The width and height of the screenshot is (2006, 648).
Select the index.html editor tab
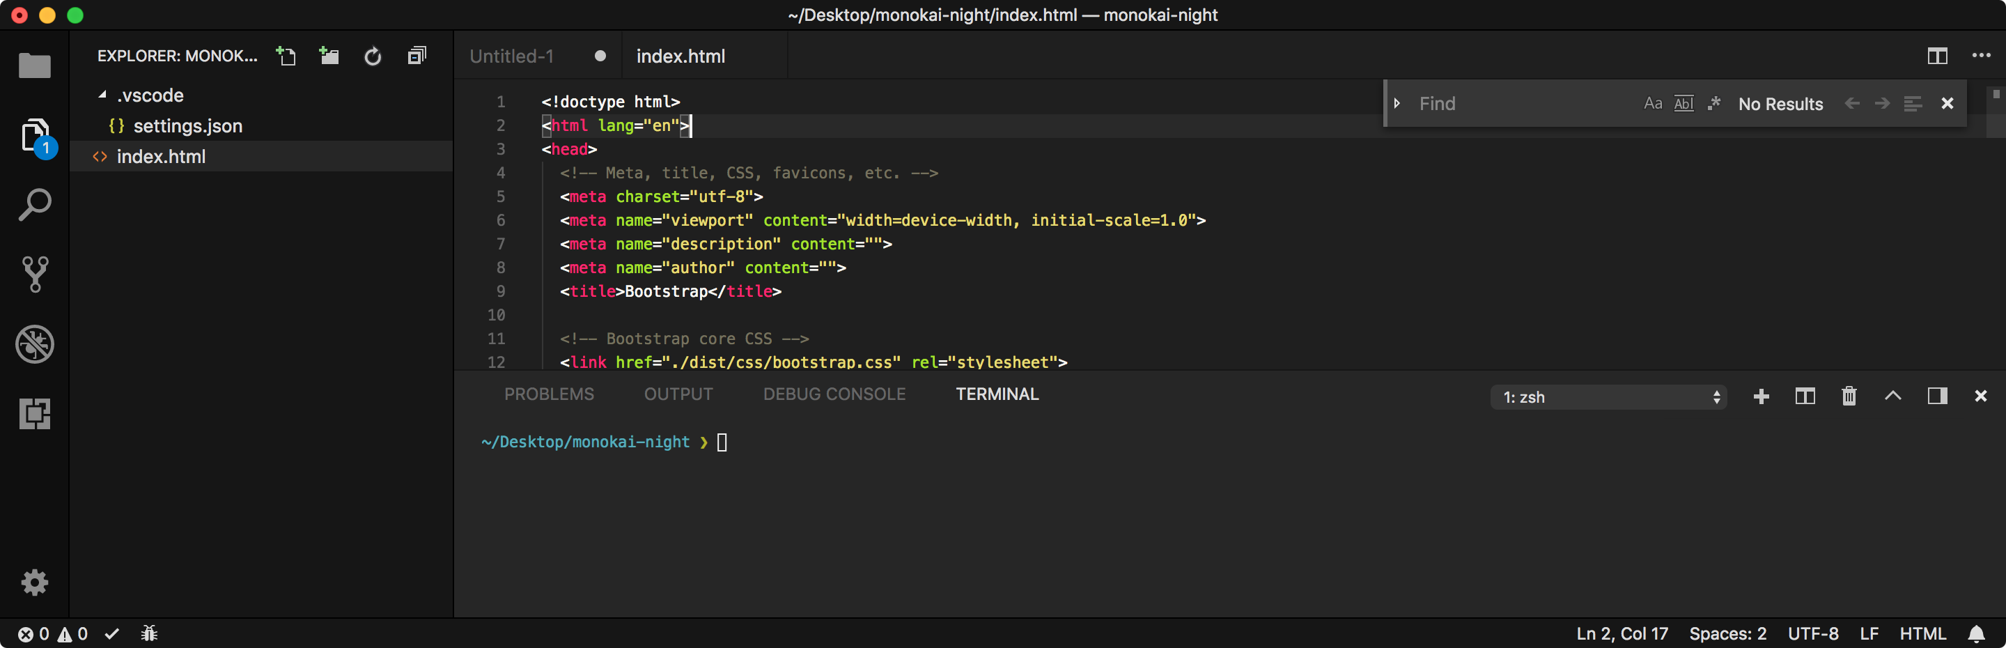point(680,56)
